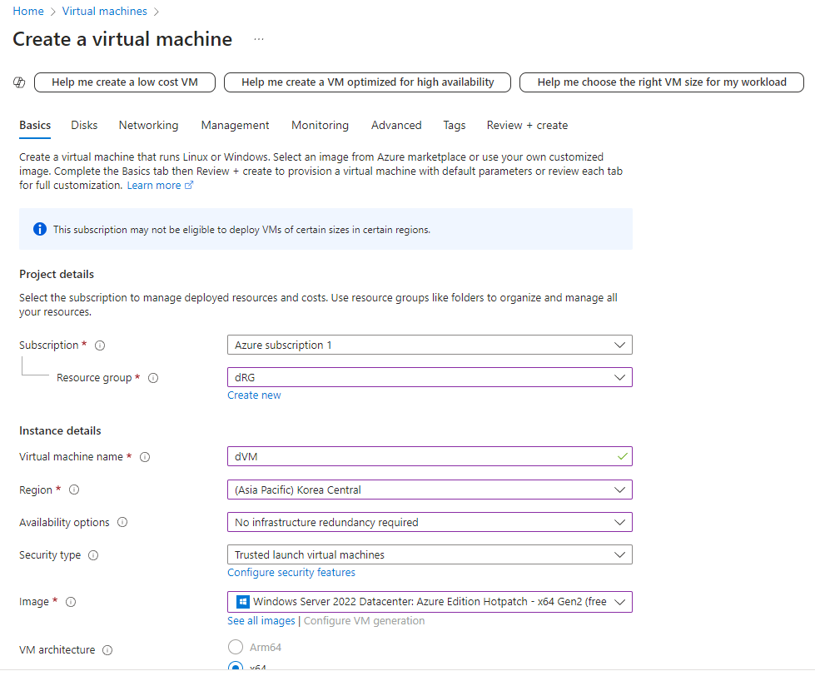Click the Create a virtual machine title
The width and height of the screenshot is (815, 676).
click(122, 39)
